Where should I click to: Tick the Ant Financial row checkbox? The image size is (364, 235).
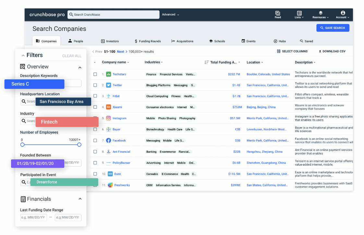pos(95,152)
